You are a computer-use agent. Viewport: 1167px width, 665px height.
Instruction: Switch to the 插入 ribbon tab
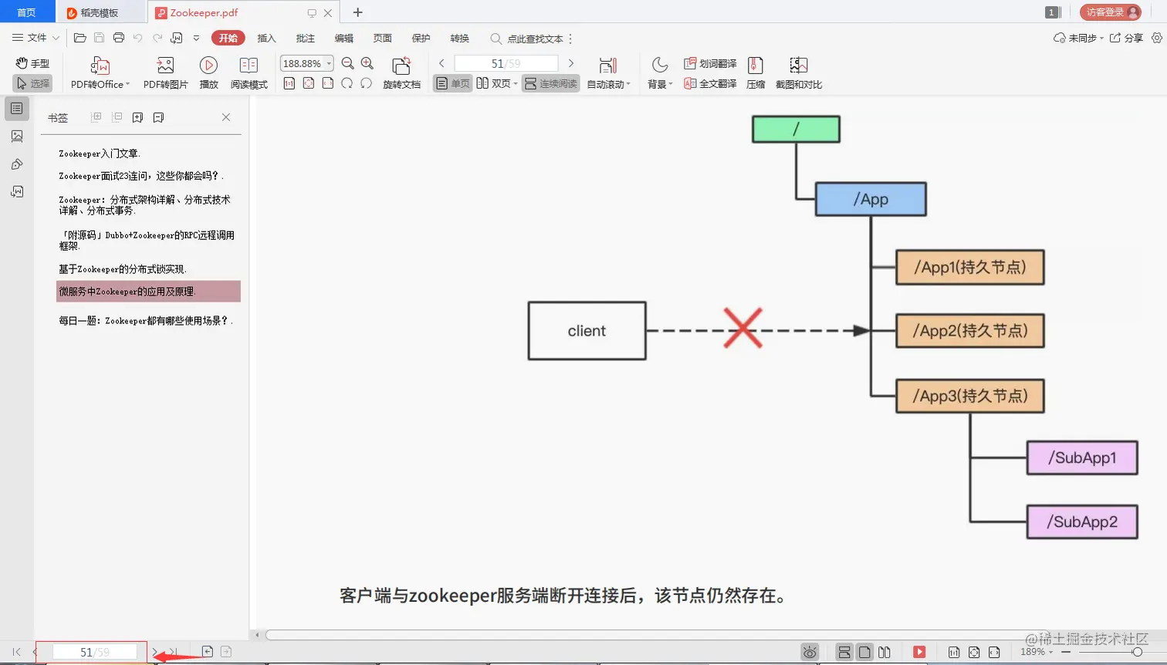pyautogui.click(x=266, y=38)
